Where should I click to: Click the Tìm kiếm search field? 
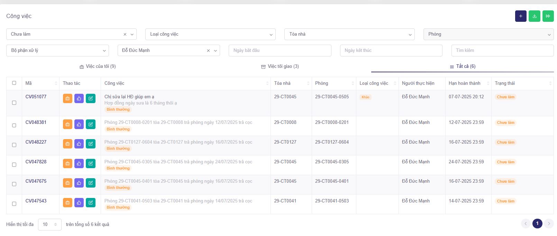502,51
